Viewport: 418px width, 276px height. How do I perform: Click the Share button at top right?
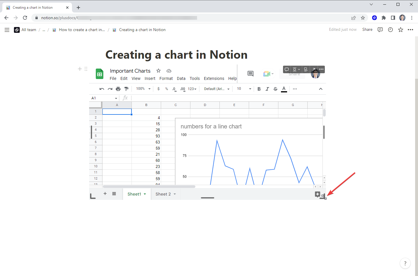(x=367, y=29)
